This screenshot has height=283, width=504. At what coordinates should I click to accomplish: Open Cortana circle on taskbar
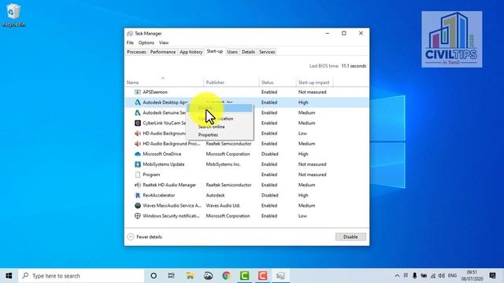154,276
